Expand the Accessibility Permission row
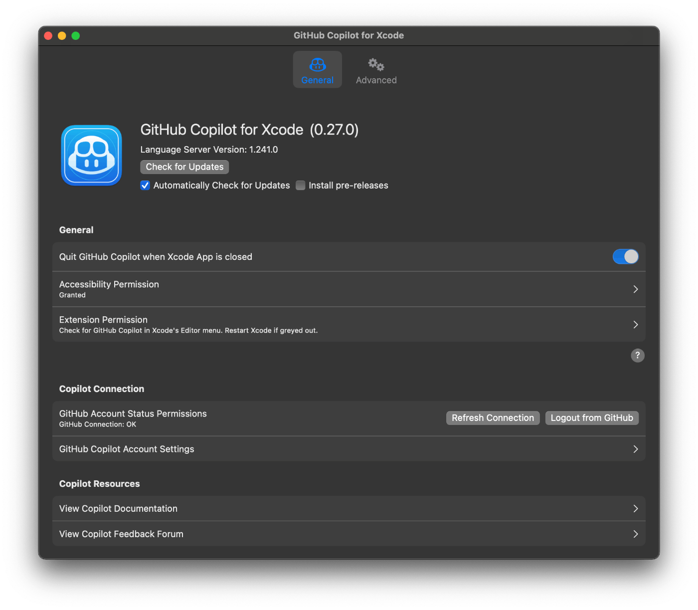 tap(635, 289)
